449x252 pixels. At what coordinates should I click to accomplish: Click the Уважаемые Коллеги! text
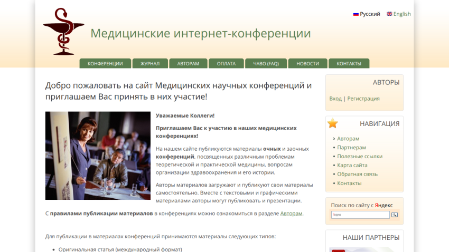point(185,115)
